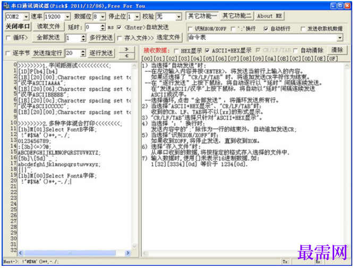357x269 pixels.
Task: Click the 读取文件 button
Action: pyautogui.click(x=48, y=27)
